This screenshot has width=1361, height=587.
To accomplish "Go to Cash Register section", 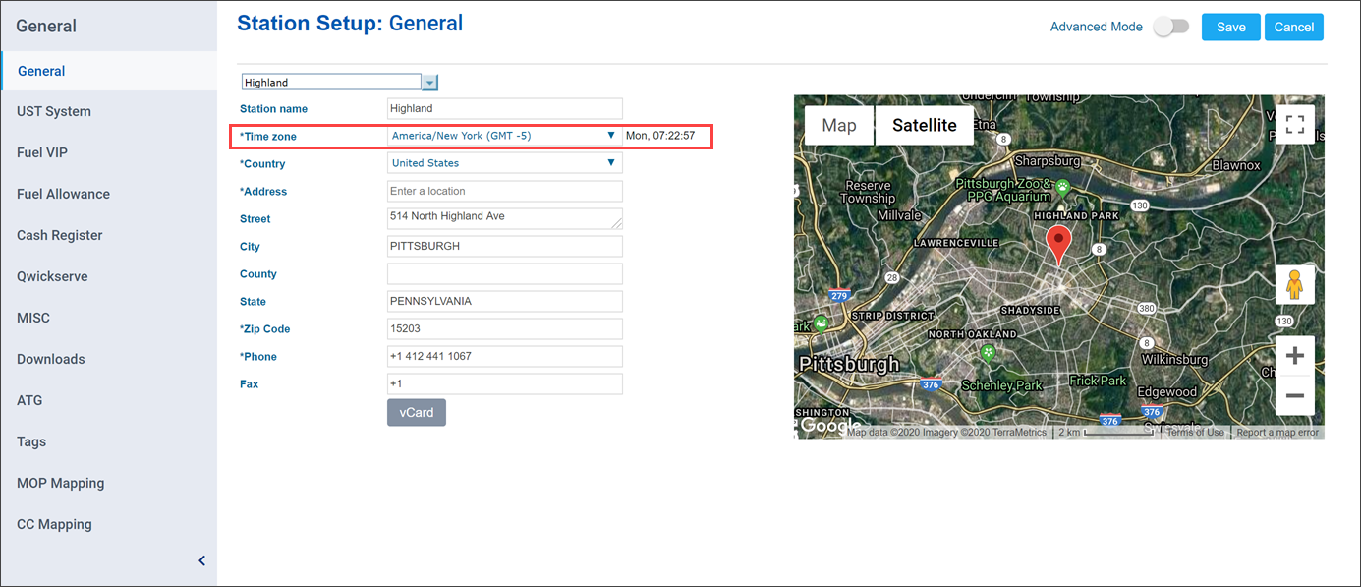I will tap(60, 235).
